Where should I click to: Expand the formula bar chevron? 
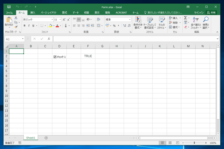218,39
